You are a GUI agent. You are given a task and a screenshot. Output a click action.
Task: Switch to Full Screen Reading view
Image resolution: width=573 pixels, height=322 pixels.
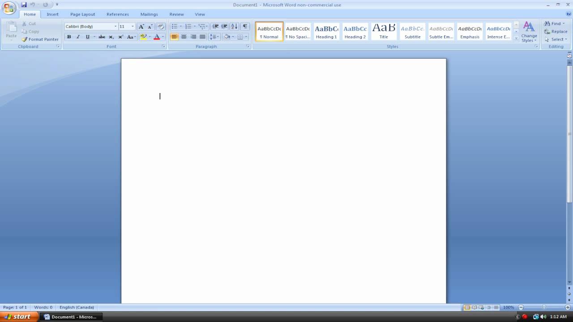475,307
